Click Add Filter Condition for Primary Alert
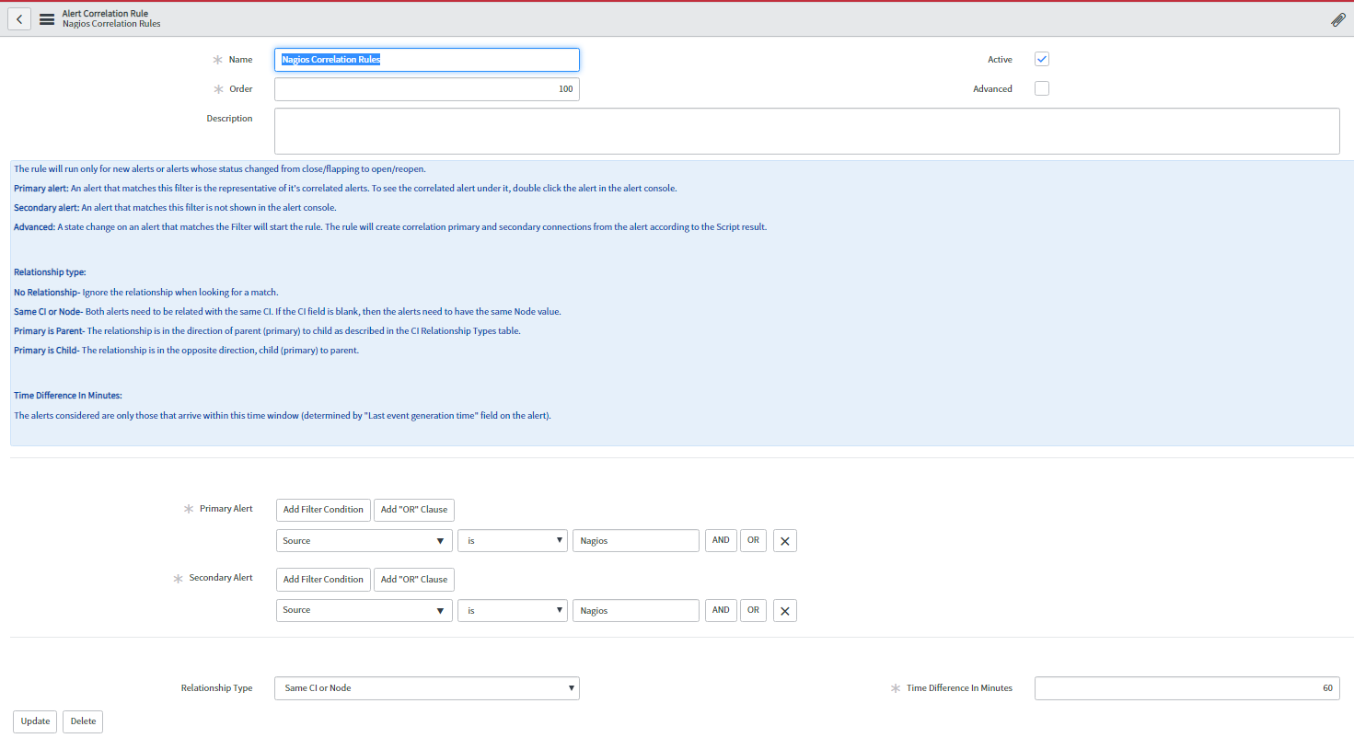This screenshot has height=738, width=1354. point(323,510)
